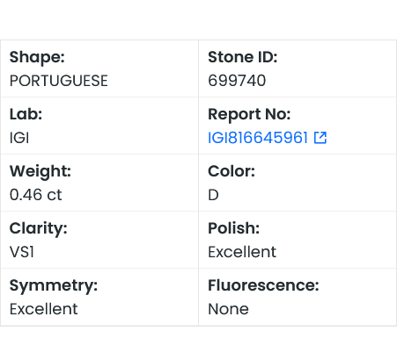Click the Fluorescence None value
This screenshot has width=397, height=360.
point(228,309)
